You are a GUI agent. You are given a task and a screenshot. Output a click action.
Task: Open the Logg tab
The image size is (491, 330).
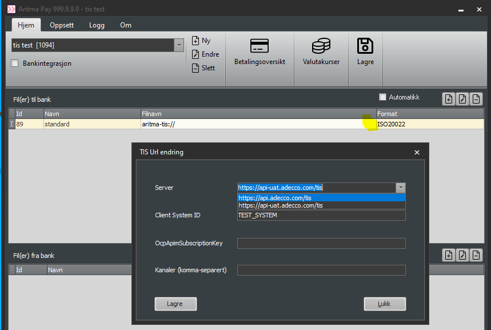[97, 25]
